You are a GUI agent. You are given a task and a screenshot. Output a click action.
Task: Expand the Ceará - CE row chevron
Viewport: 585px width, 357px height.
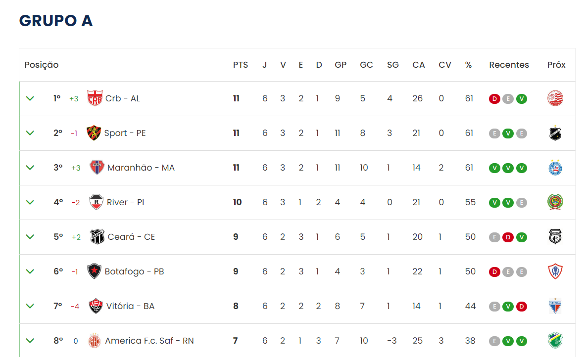click(30, 237)
